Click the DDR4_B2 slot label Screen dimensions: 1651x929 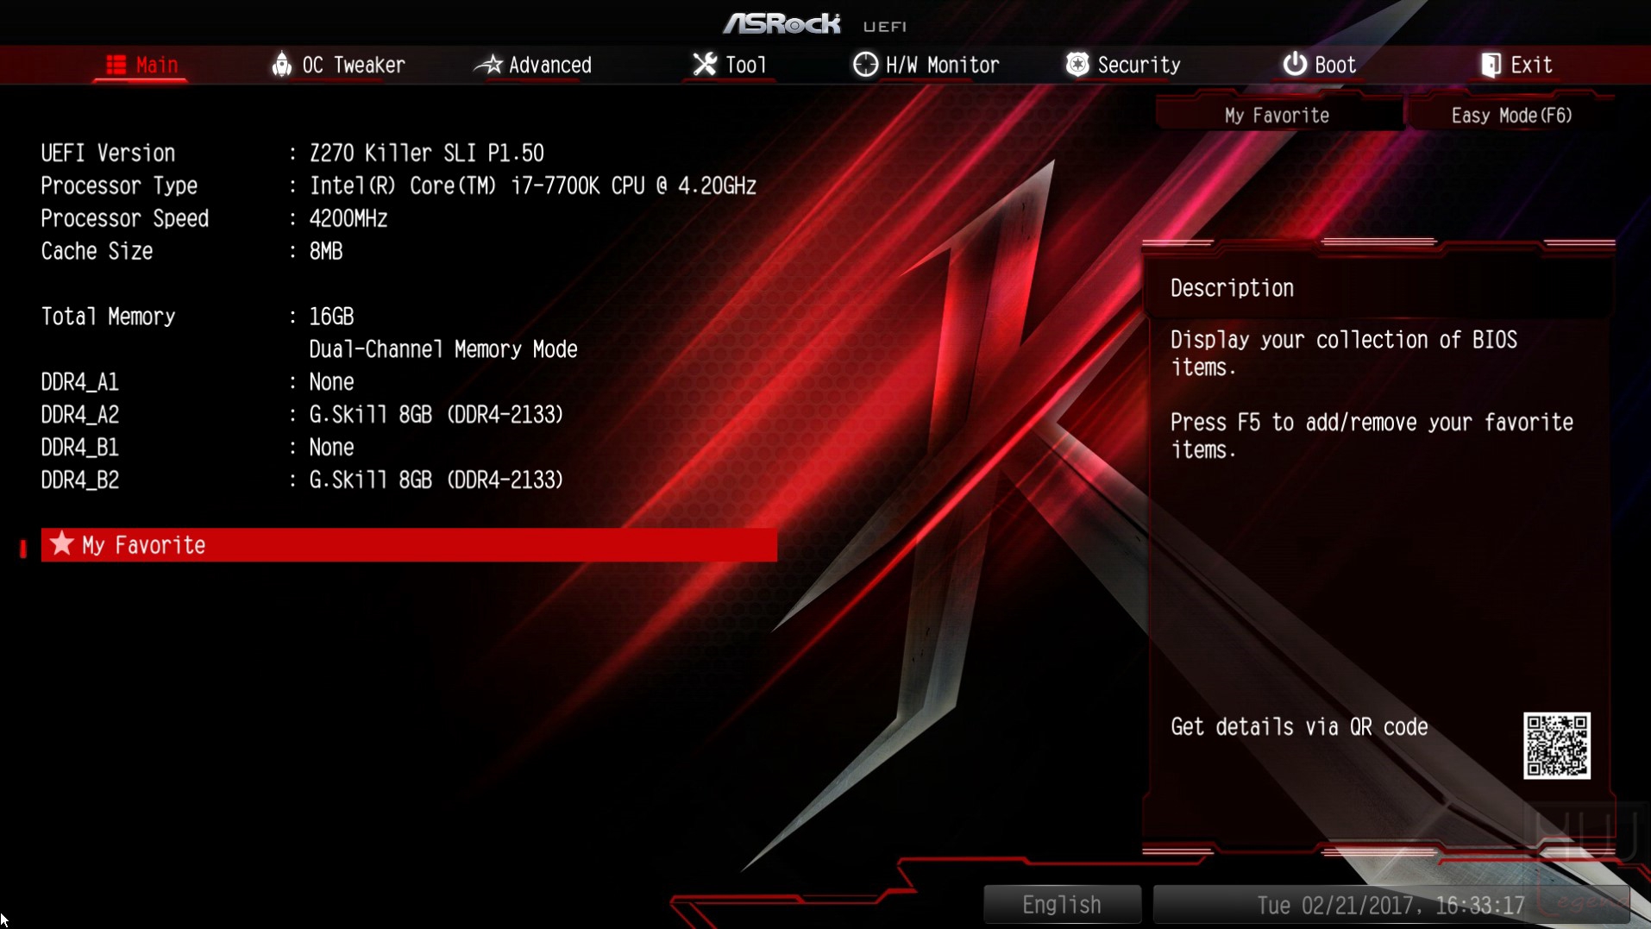tap(80, 480)
